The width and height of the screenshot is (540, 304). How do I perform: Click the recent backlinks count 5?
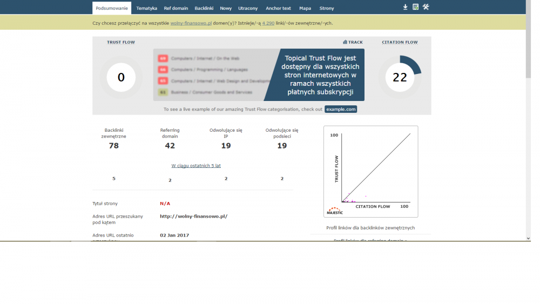tap(113, 178)
